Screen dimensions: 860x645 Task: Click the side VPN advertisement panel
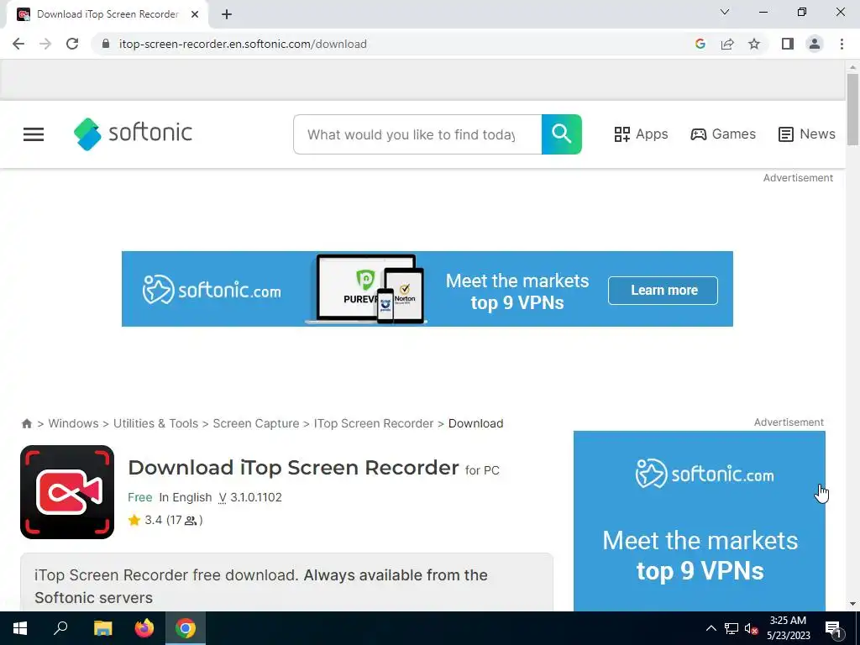coord(700,521)
